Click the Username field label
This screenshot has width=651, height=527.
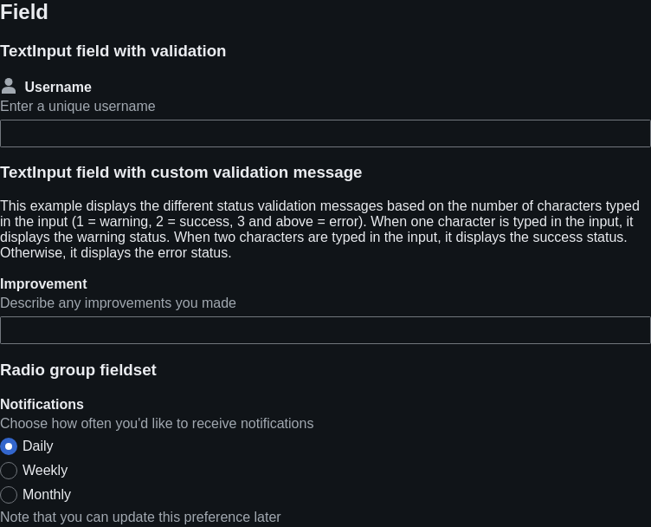(58, 87)
